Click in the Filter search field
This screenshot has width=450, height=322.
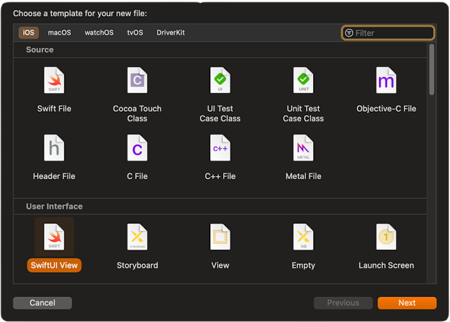click(x=392, y=33)
